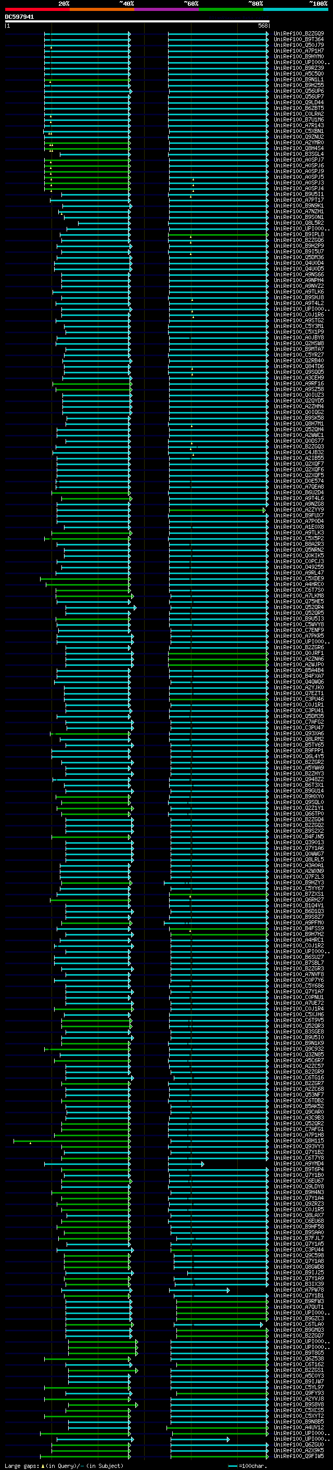The width and height of the screenshot is (333, 1470).
Task: Click label UniRef100_A7R143
Action: pos(299,126)
